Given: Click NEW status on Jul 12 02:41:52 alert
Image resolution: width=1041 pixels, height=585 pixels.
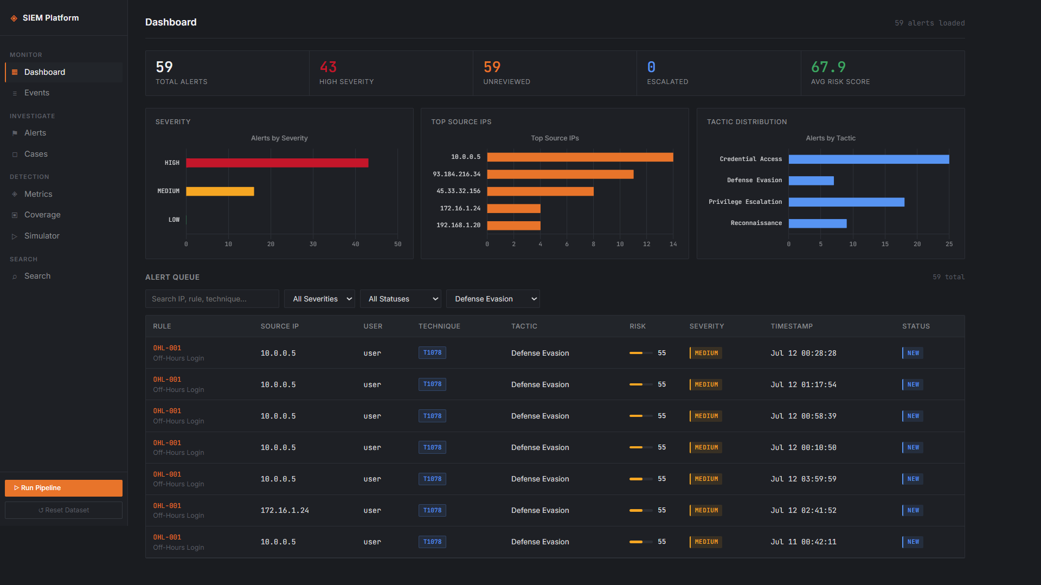Looking at the screenshot, I should coord(913,511).
